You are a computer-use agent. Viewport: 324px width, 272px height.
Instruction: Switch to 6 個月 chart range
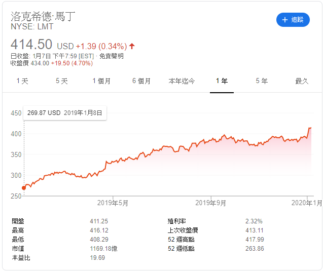coord(141,81)
